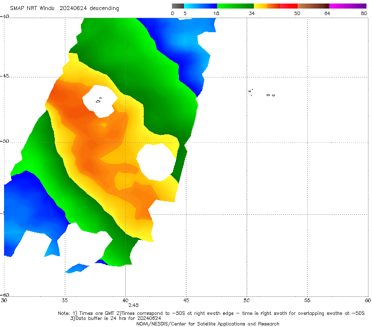372x327 pixels.
Task: Click the latitude axis label "-60"
Action: [x=5, y=295]
